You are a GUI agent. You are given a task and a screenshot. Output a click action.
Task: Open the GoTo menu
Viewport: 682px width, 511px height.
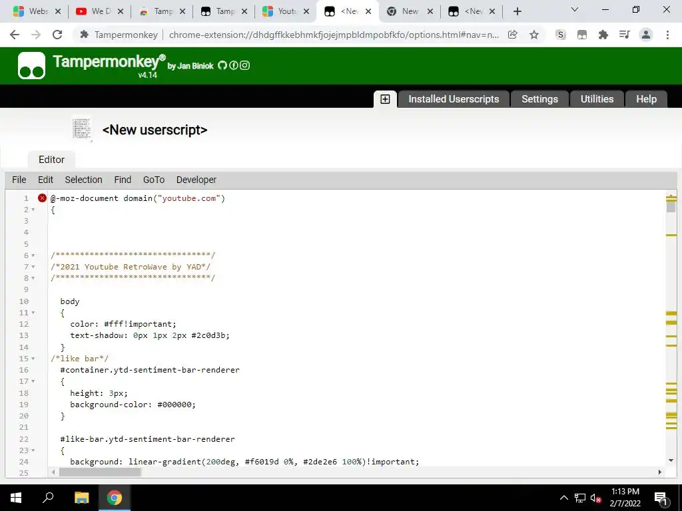[154, 180]
